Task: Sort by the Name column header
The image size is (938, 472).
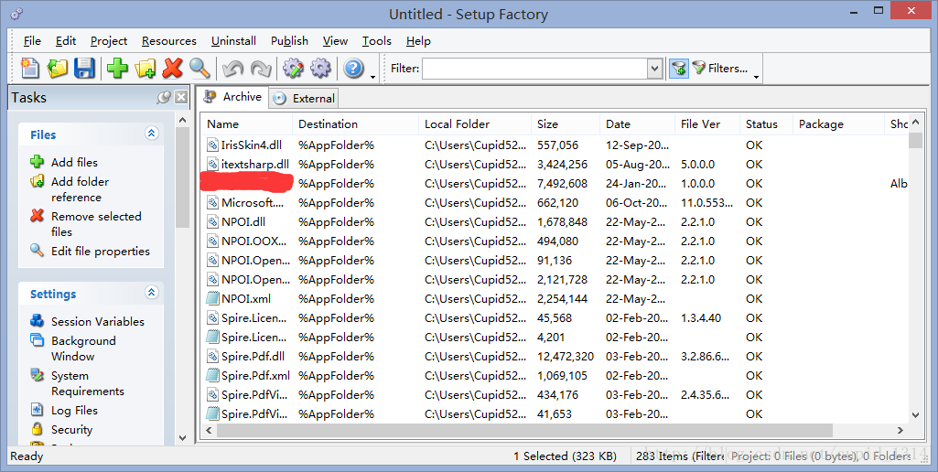Action: click(246, 123)
